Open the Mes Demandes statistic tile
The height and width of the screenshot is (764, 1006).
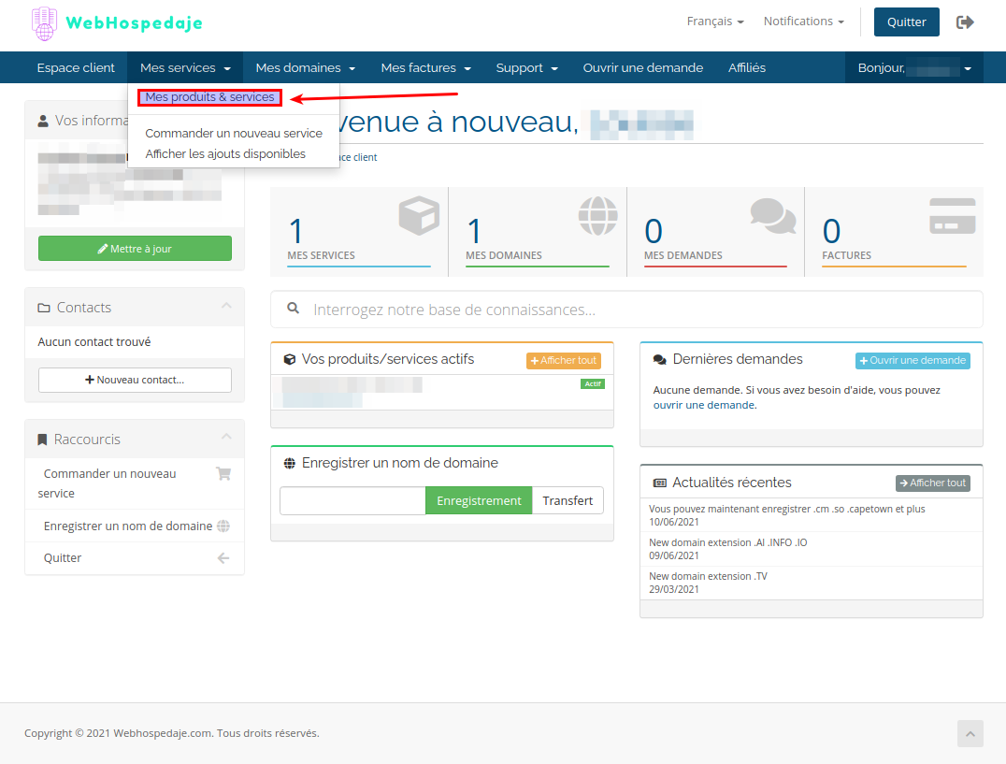(715, 232)
